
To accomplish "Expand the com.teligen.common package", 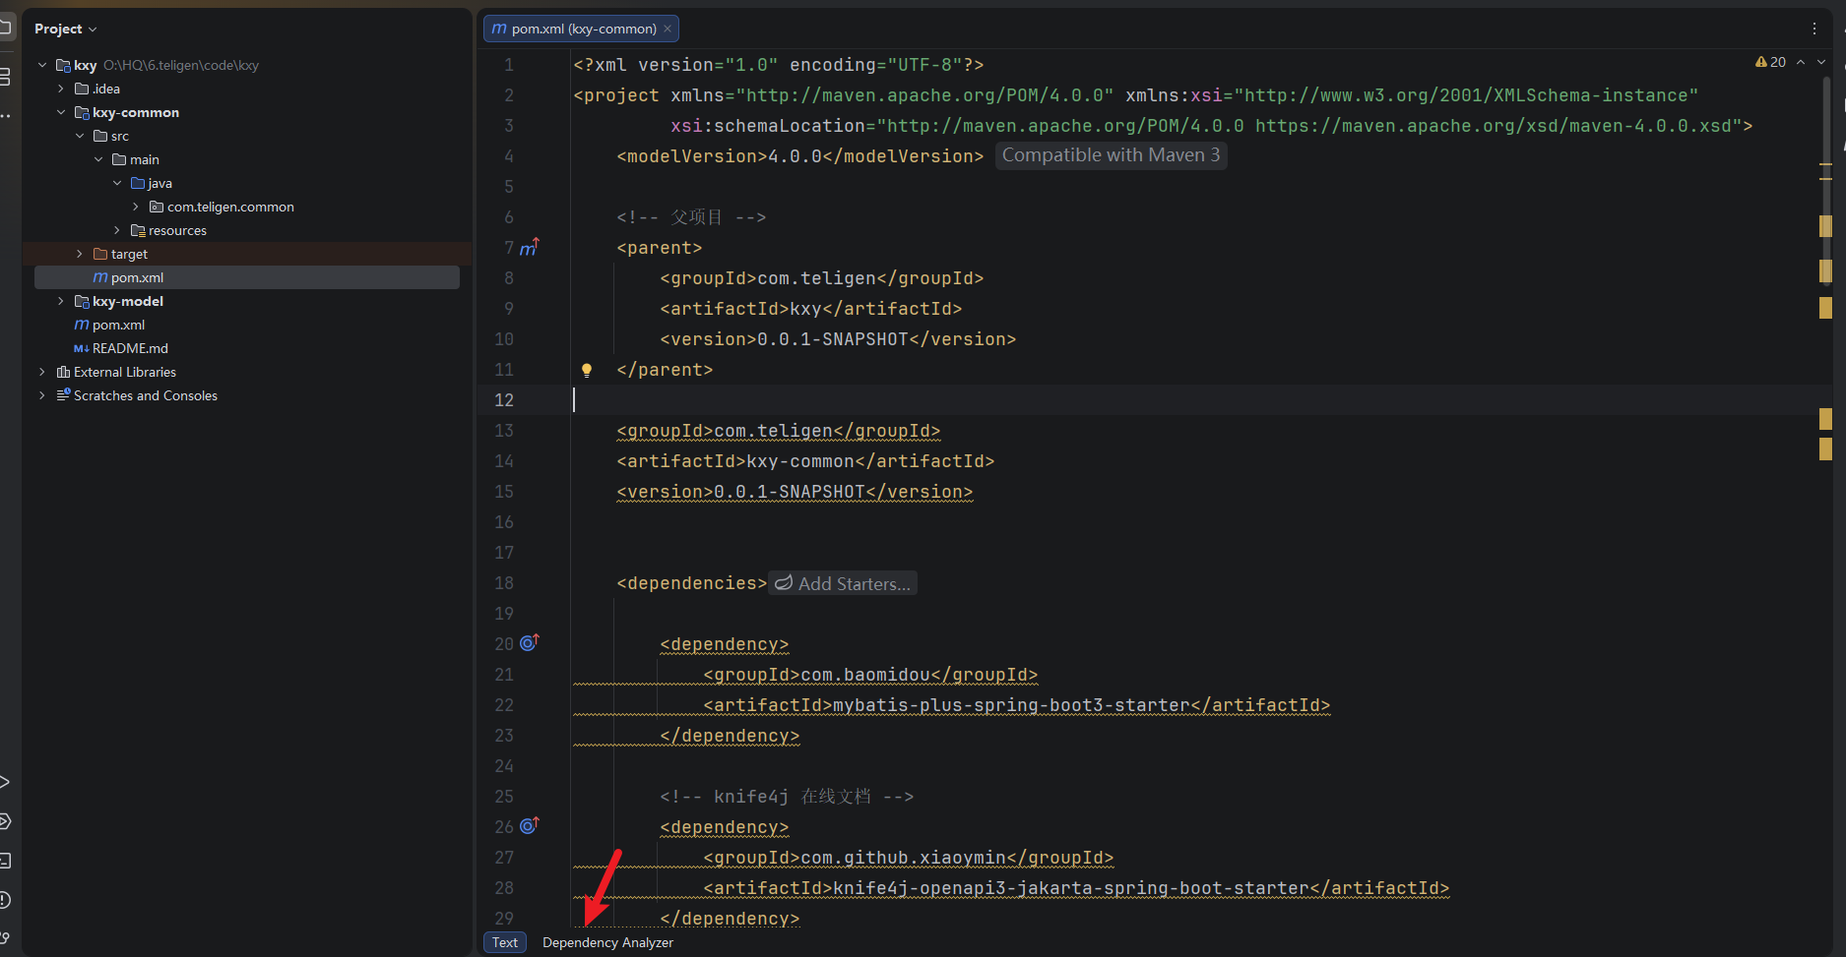I will point(136,207).
